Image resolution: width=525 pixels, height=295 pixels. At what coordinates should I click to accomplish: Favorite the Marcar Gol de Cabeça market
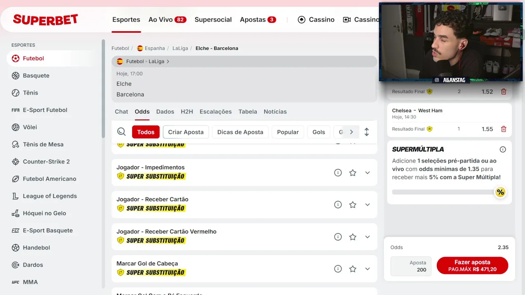pyautogui.click(x=353, y=269)
